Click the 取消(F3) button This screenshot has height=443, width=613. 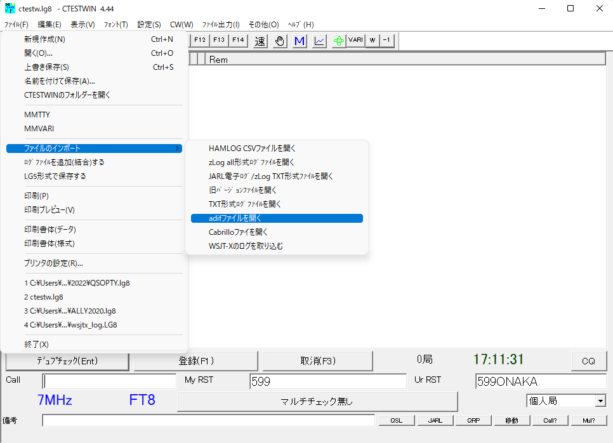click(318, 361)
